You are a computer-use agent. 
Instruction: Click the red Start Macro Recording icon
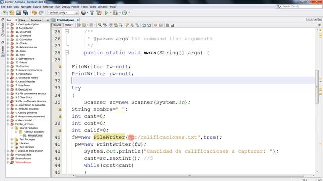pyautogui.click(x=155, y=25)
